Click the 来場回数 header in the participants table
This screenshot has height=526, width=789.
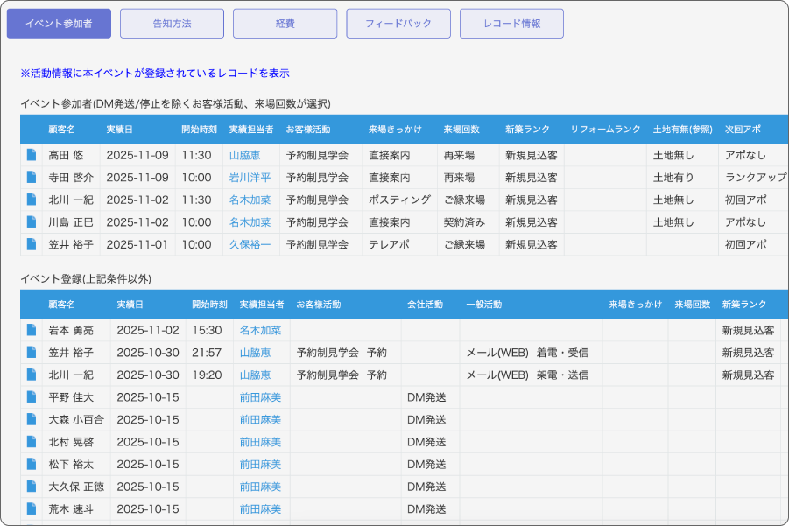[461, 130]
